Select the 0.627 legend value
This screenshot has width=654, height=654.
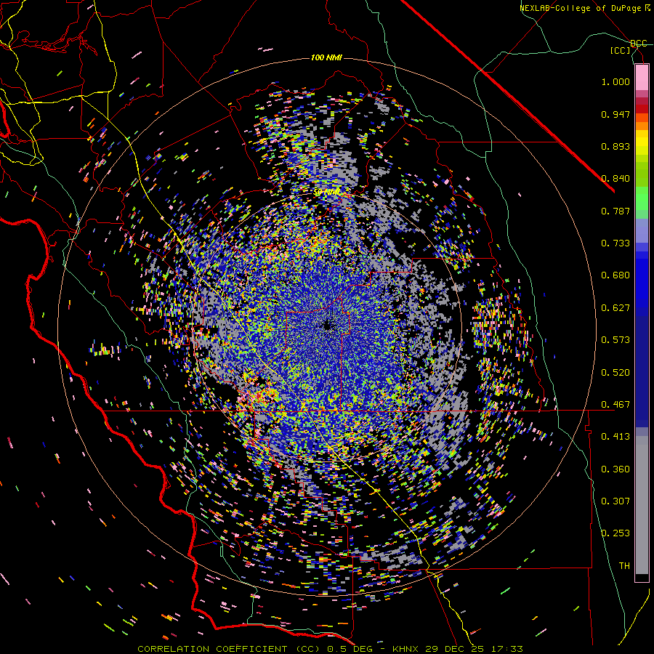[x=615, y=308]
